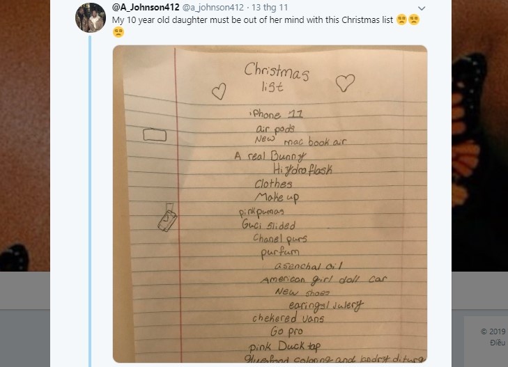Click the small rectangle sketch in paper margin

point(154,136)
